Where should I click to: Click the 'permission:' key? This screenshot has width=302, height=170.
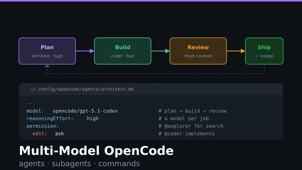pos(43,126)
